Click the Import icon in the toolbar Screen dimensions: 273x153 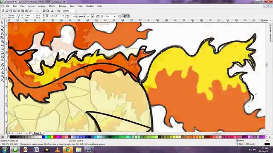pos(44,11)
